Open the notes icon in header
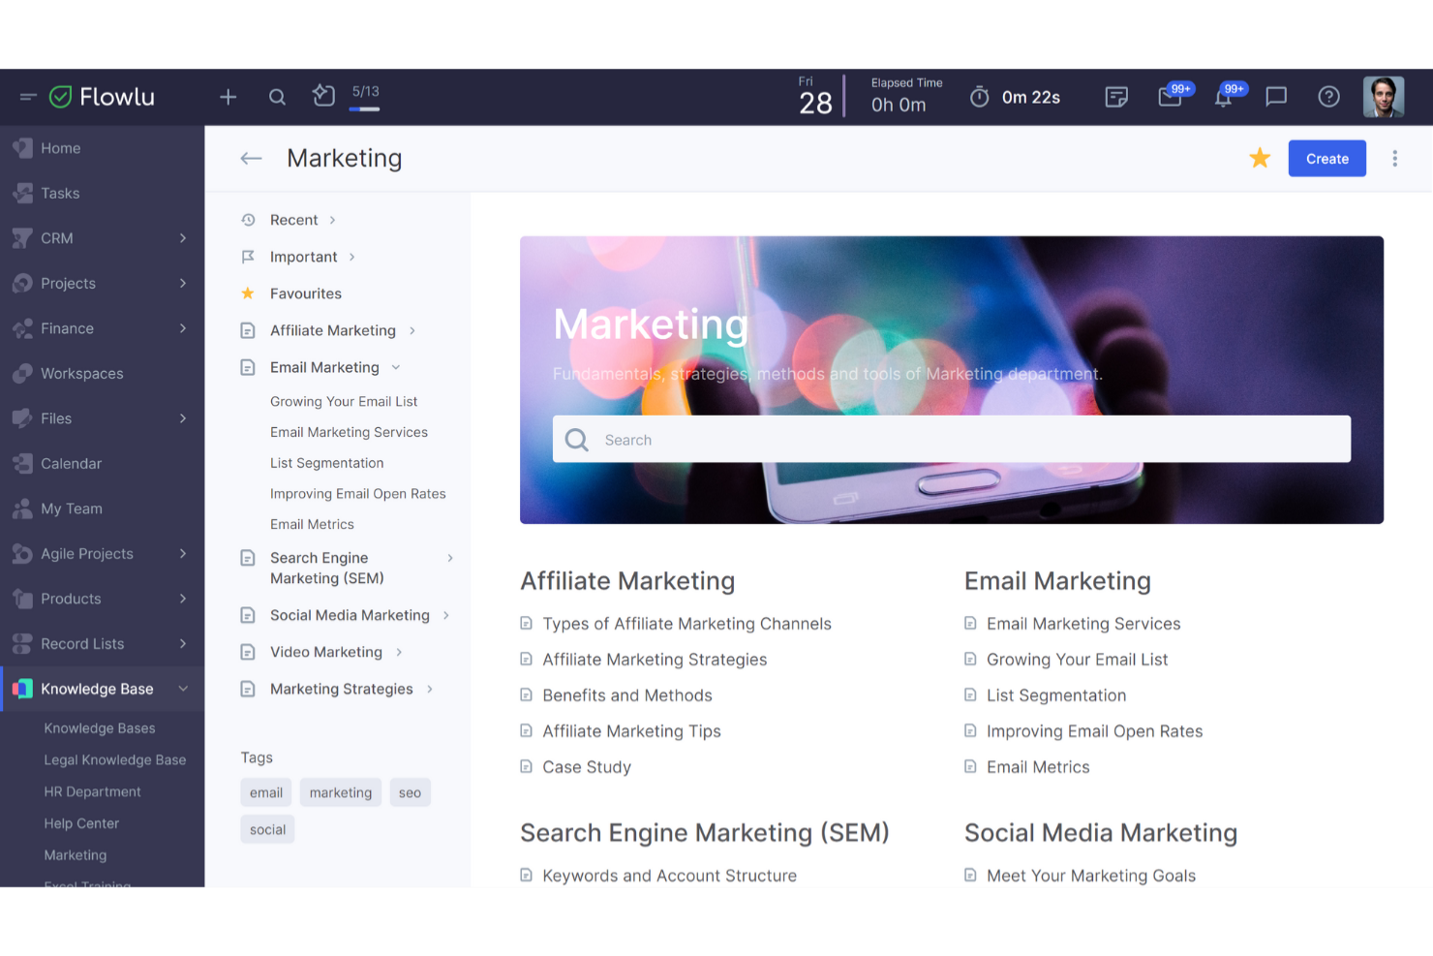Viewport: 1433px width, 956px height. coord(1116,97)
